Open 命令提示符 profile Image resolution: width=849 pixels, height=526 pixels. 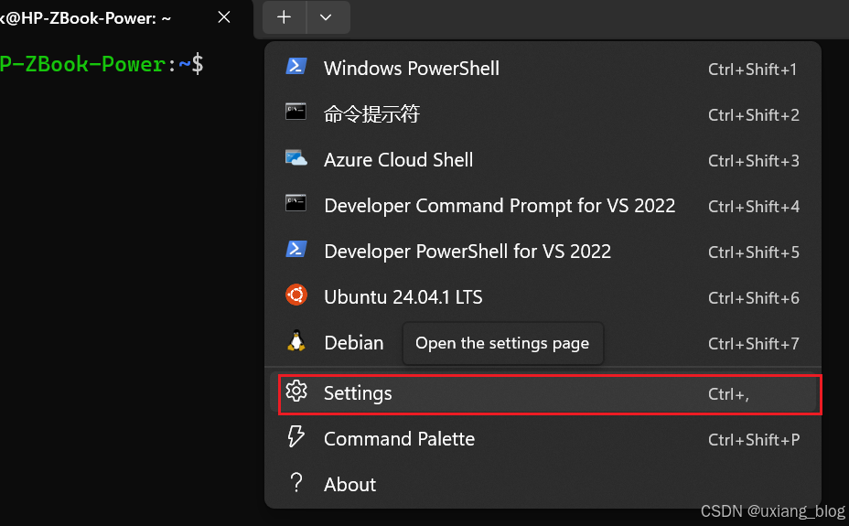[543, 114]
